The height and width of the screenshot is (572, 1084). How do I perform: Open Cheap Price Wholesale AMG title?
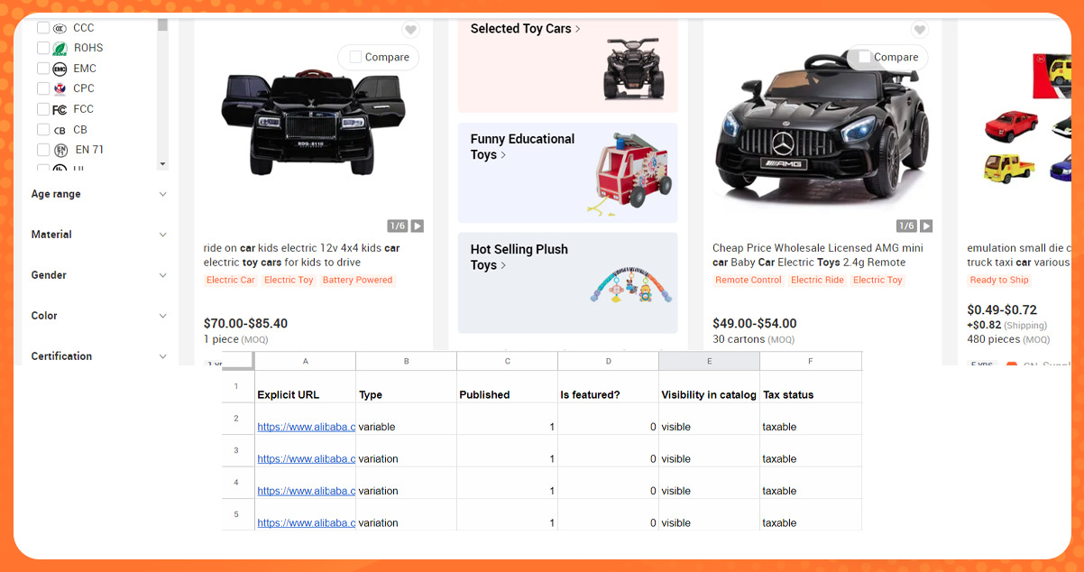[818, 255]
